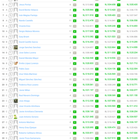Image resolution: width=140 pixels, height=140 pixels.
Task: Open the Daniel Mendez Mayor link
Action: [29, 58]
